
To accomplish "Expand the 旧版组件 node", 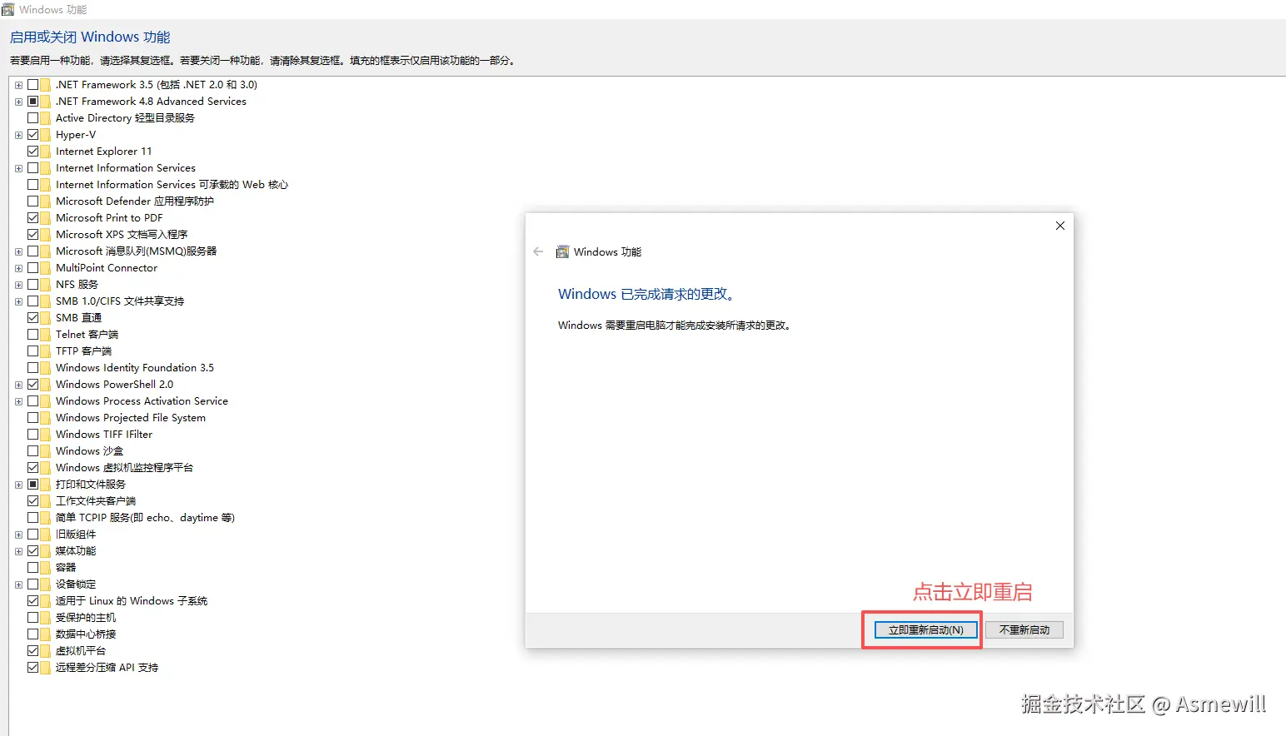I will point(18,535).
